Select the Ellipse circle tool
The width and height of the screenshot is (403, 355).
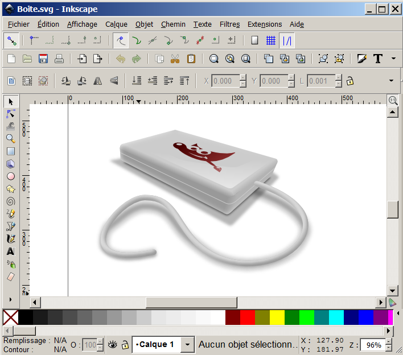pyautogui.click(x=11, y=176)
